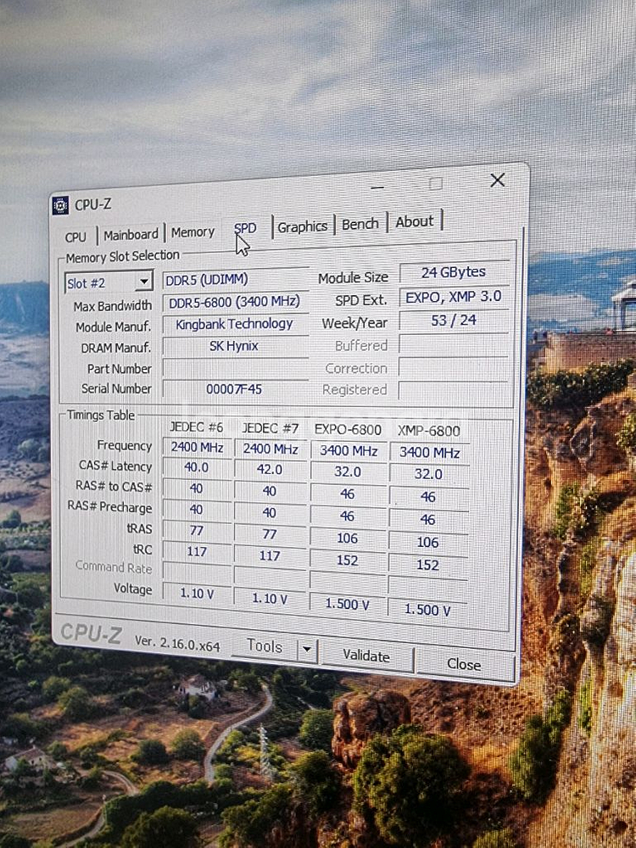Click the empty Part Number field

[x=235, y=368]
